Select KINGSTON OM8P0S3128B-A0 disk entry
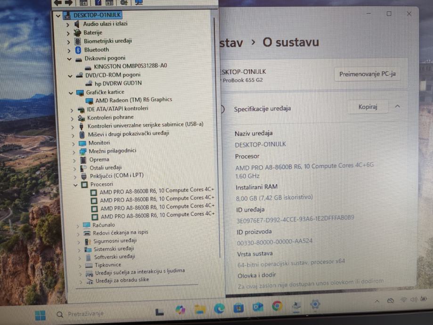This screenshot has height=325, width=433. click(131, 66)
